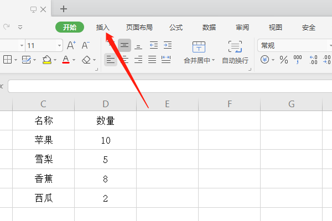The image size is (332, 221).
Task: Open the fill color dropdown arrow
Action: point(55,60)
